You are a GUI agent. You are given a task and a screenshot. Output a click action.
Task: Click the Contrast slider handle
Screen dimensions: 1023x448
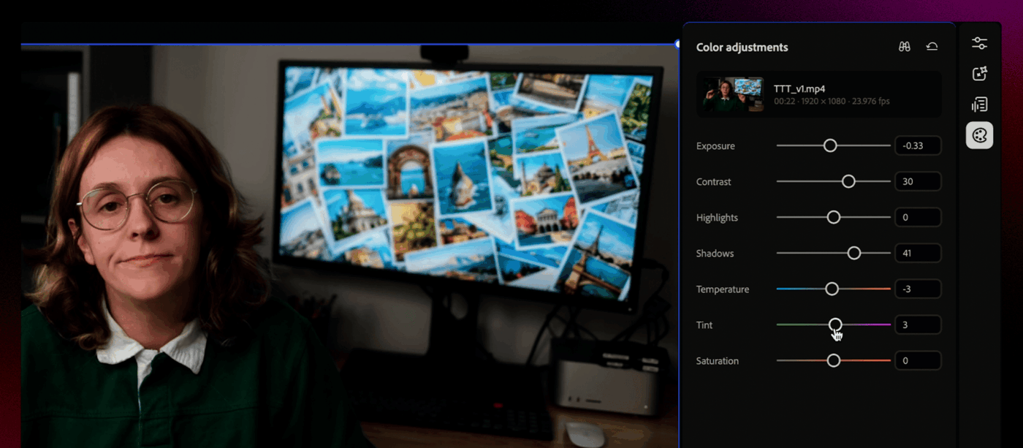pos(848,181)
